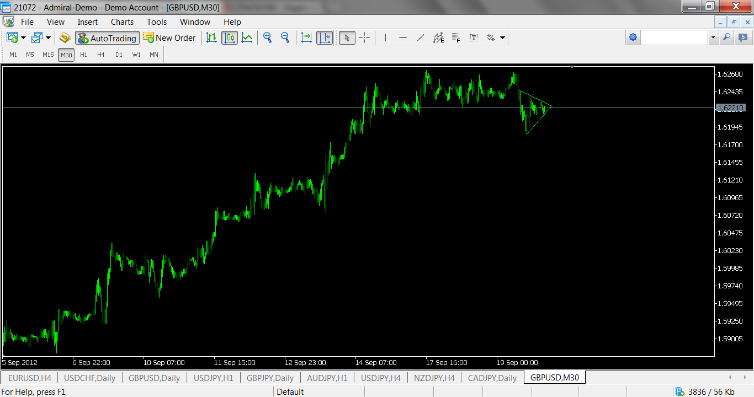The width and height of the screenshot is (754, 397).
Task: Toggle chart Auto Scroll
Action: click(306, 38)
